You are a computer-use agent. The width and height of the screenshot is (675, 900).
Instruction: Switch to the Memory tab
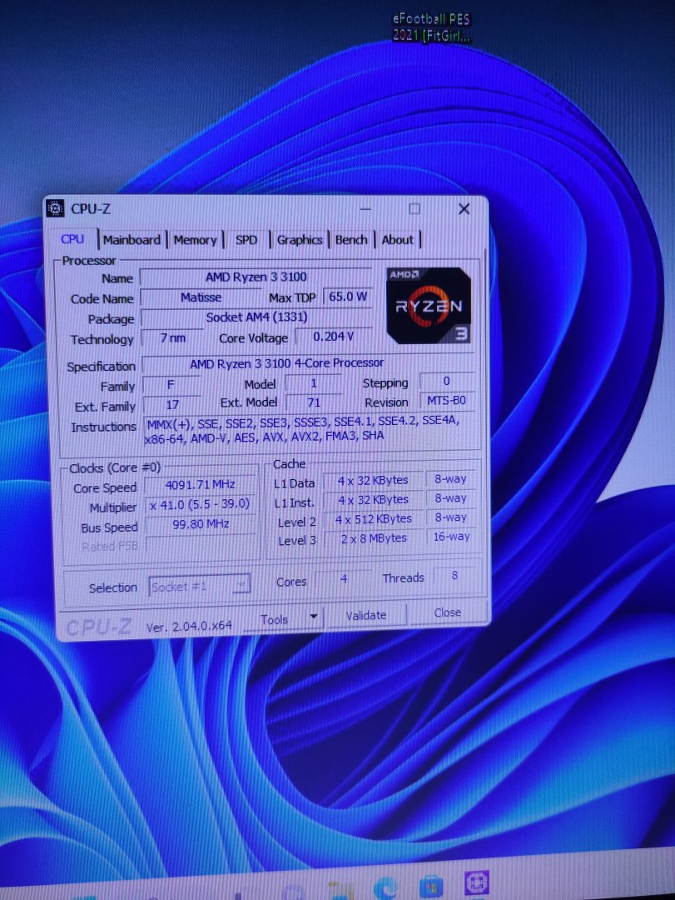(x=195, y=240)
